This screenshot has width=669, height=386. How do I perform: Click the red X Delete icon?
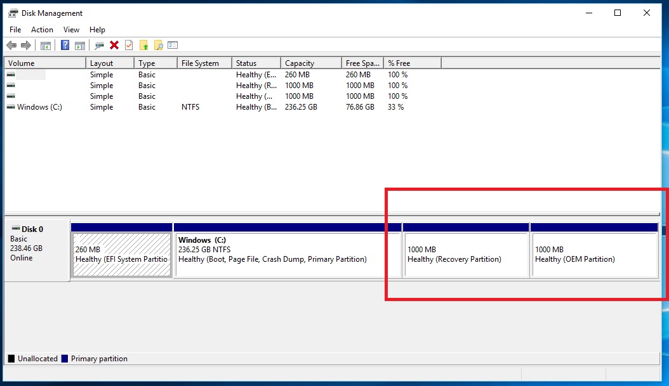pos(114,45)
